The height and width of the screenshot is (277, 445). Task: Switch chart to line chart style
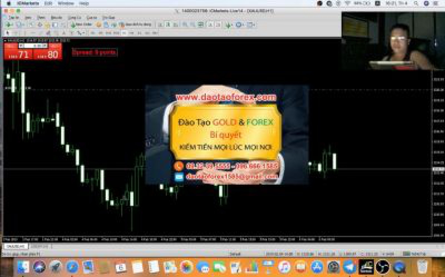(176, 25)
